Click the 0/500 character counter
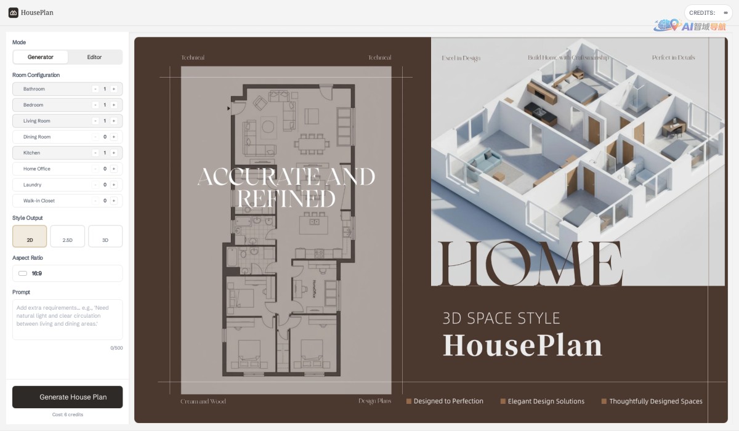Screen dimensions: 739x431 pos(116,348)
